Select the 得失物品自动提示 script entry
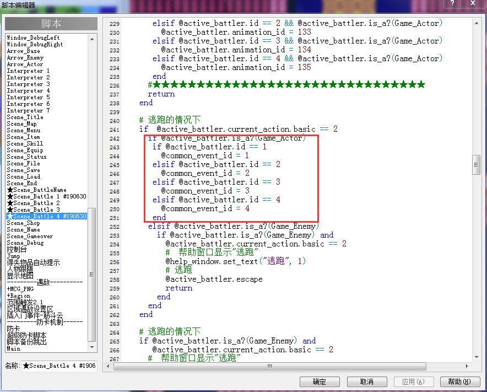The image size is (487, 392). (x=33, y=262)
